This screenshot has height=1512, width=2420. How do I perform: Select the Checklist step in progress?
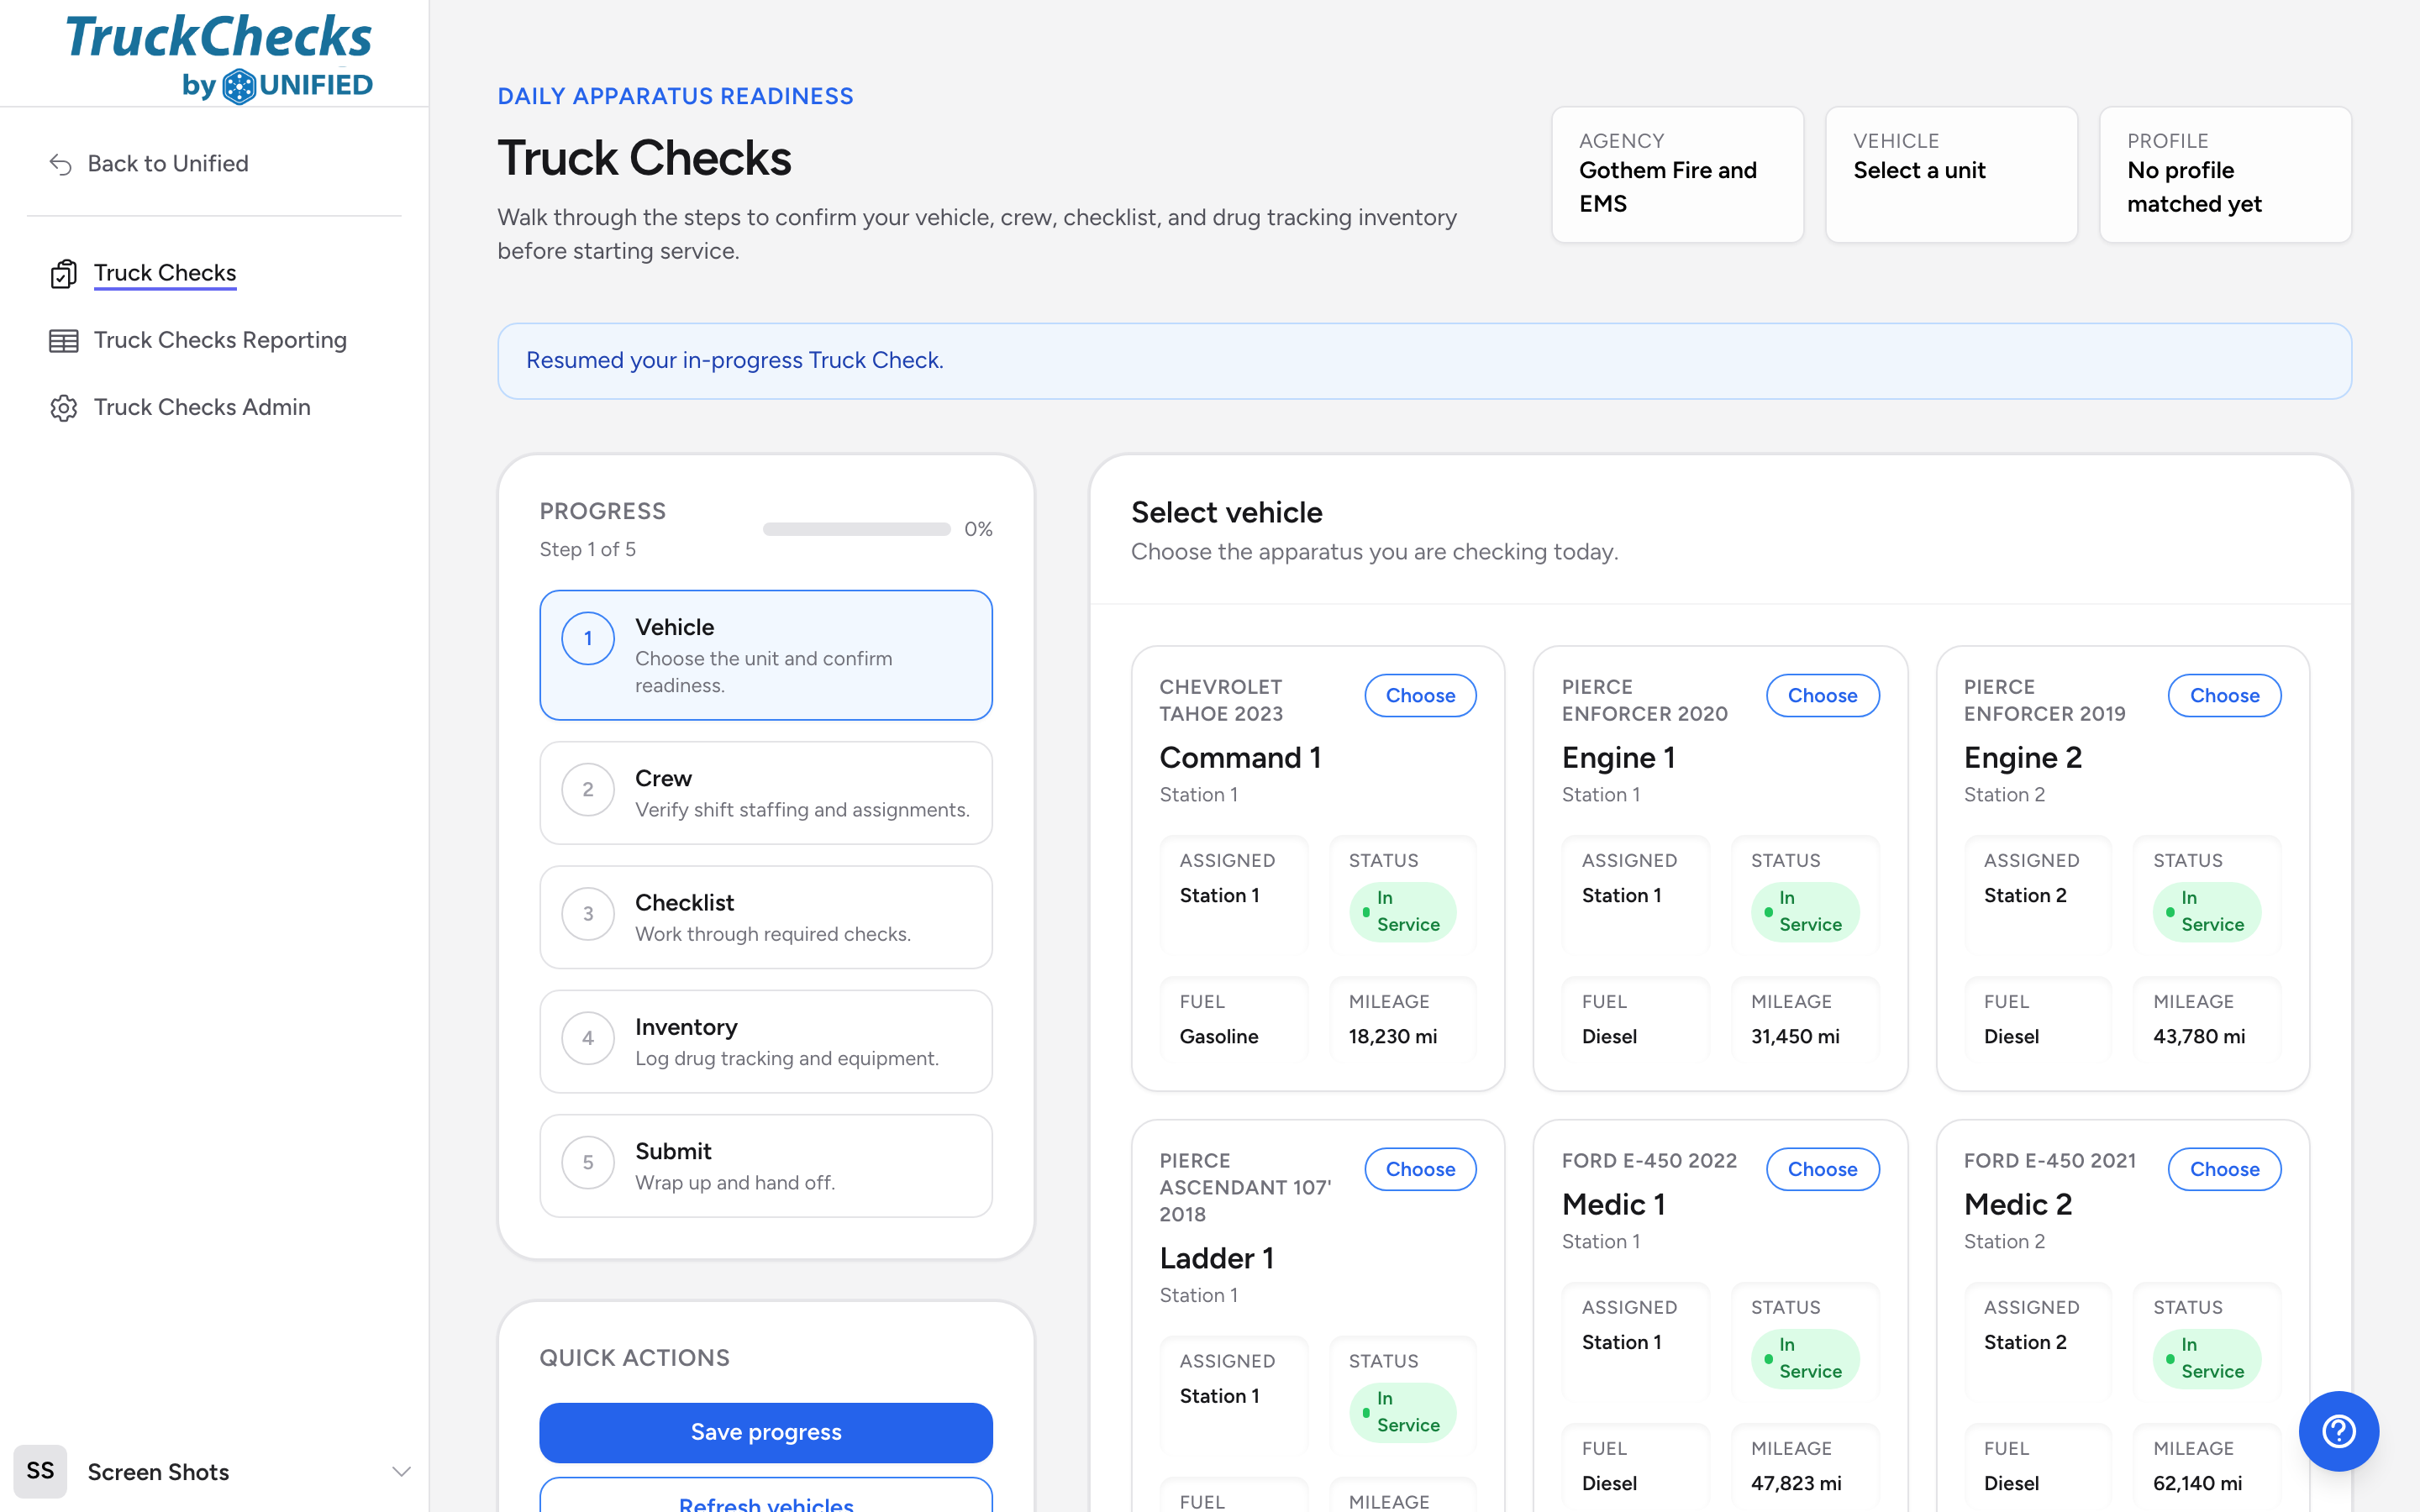(766, 917)
